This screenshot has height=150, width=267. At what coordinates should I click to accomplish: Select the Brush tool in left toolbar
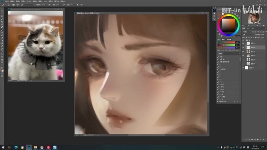2,30
